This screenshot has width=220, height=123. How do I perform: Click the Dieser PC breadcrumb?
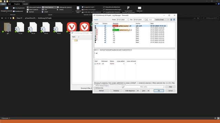click(20, 18)
